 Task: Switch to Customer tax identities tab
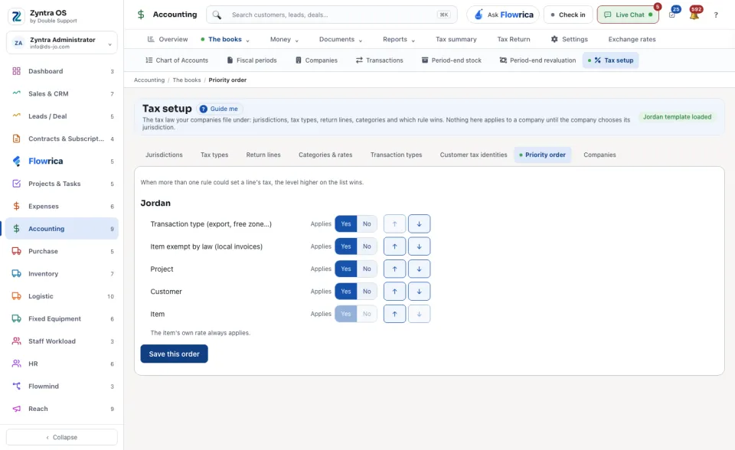(473, 155)
